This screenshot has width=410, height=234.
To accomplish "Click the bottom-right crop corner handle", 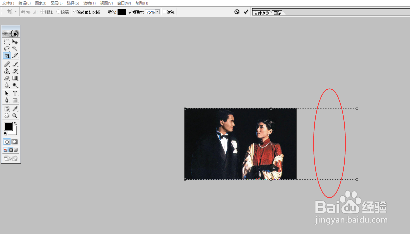I will 357,179.
